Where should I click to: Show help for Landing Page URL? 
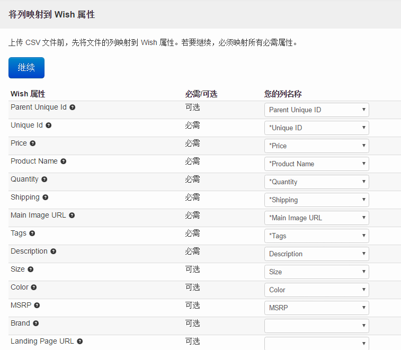[80, 342]
